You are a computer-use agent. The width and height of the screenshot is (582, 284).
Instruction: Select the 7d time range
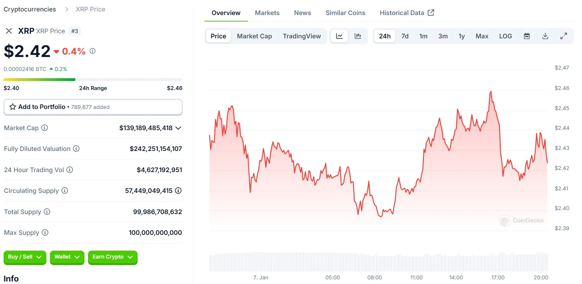pyautogui.click(x=405, y=36)
